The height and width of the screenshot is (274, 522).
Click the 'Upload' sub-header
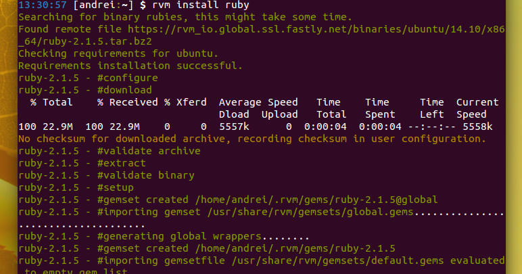280,114
